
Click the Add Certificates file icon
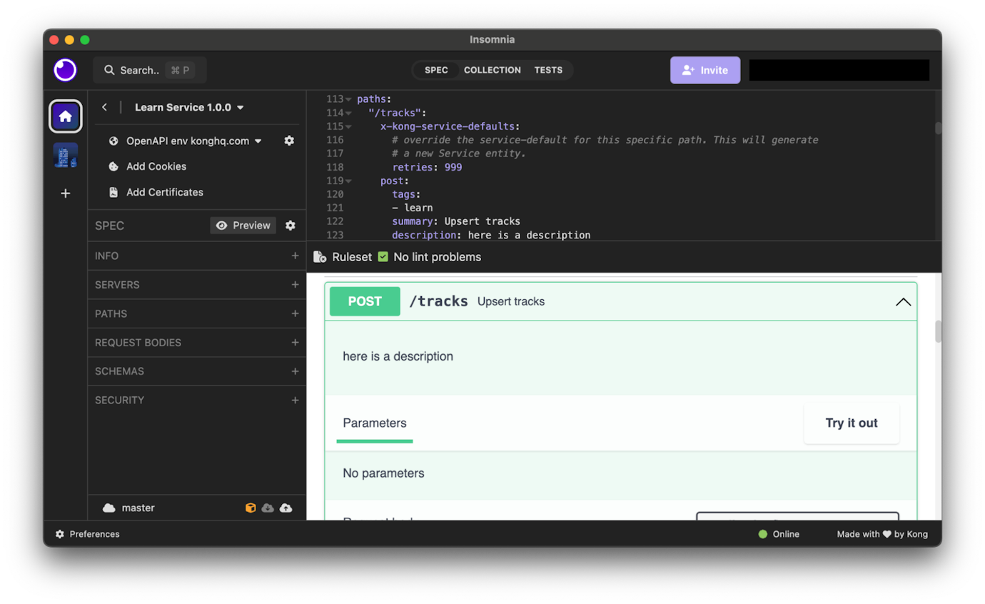[x=113, y=192]
